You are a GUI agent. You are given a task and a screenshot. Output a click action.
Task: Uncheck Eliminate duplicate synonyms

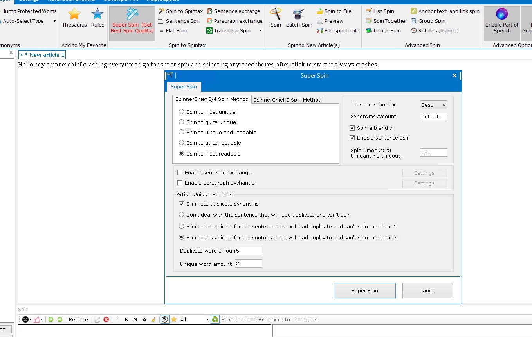click(x=182, y=204)
